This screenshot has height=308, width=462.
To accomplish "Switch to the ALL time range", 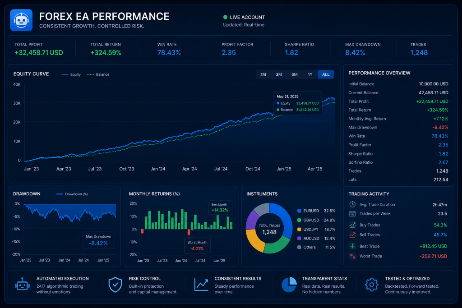I will click(326, 74).
